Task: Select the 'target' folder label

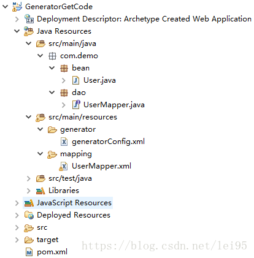Action: 48,240
